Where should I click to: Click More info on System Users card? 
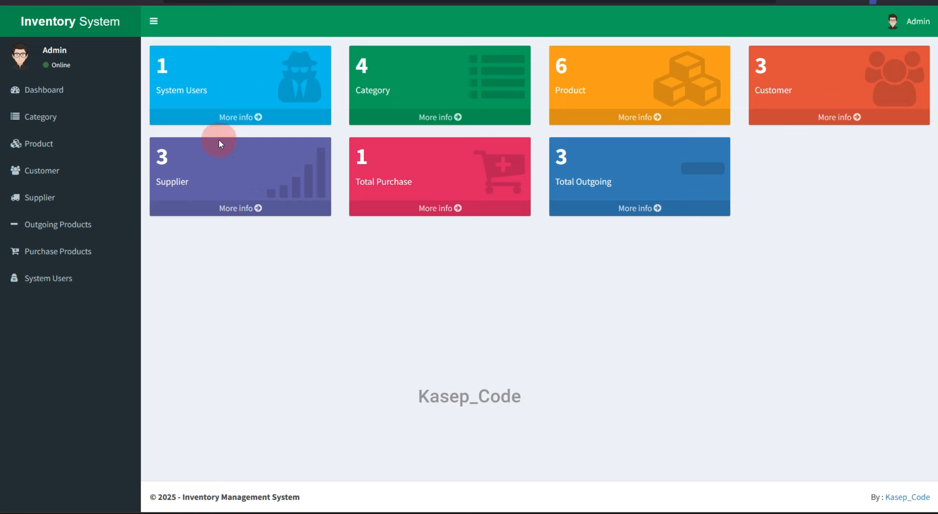pos(240,117)
